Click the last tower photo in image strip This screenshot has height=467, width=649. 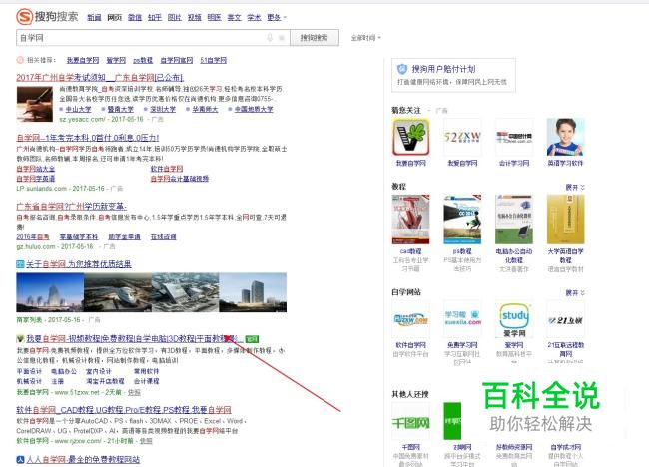253,292
